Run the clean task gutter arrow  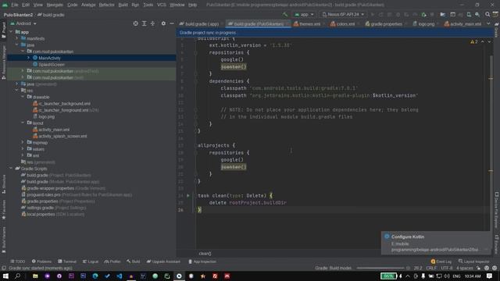[188, 195]
